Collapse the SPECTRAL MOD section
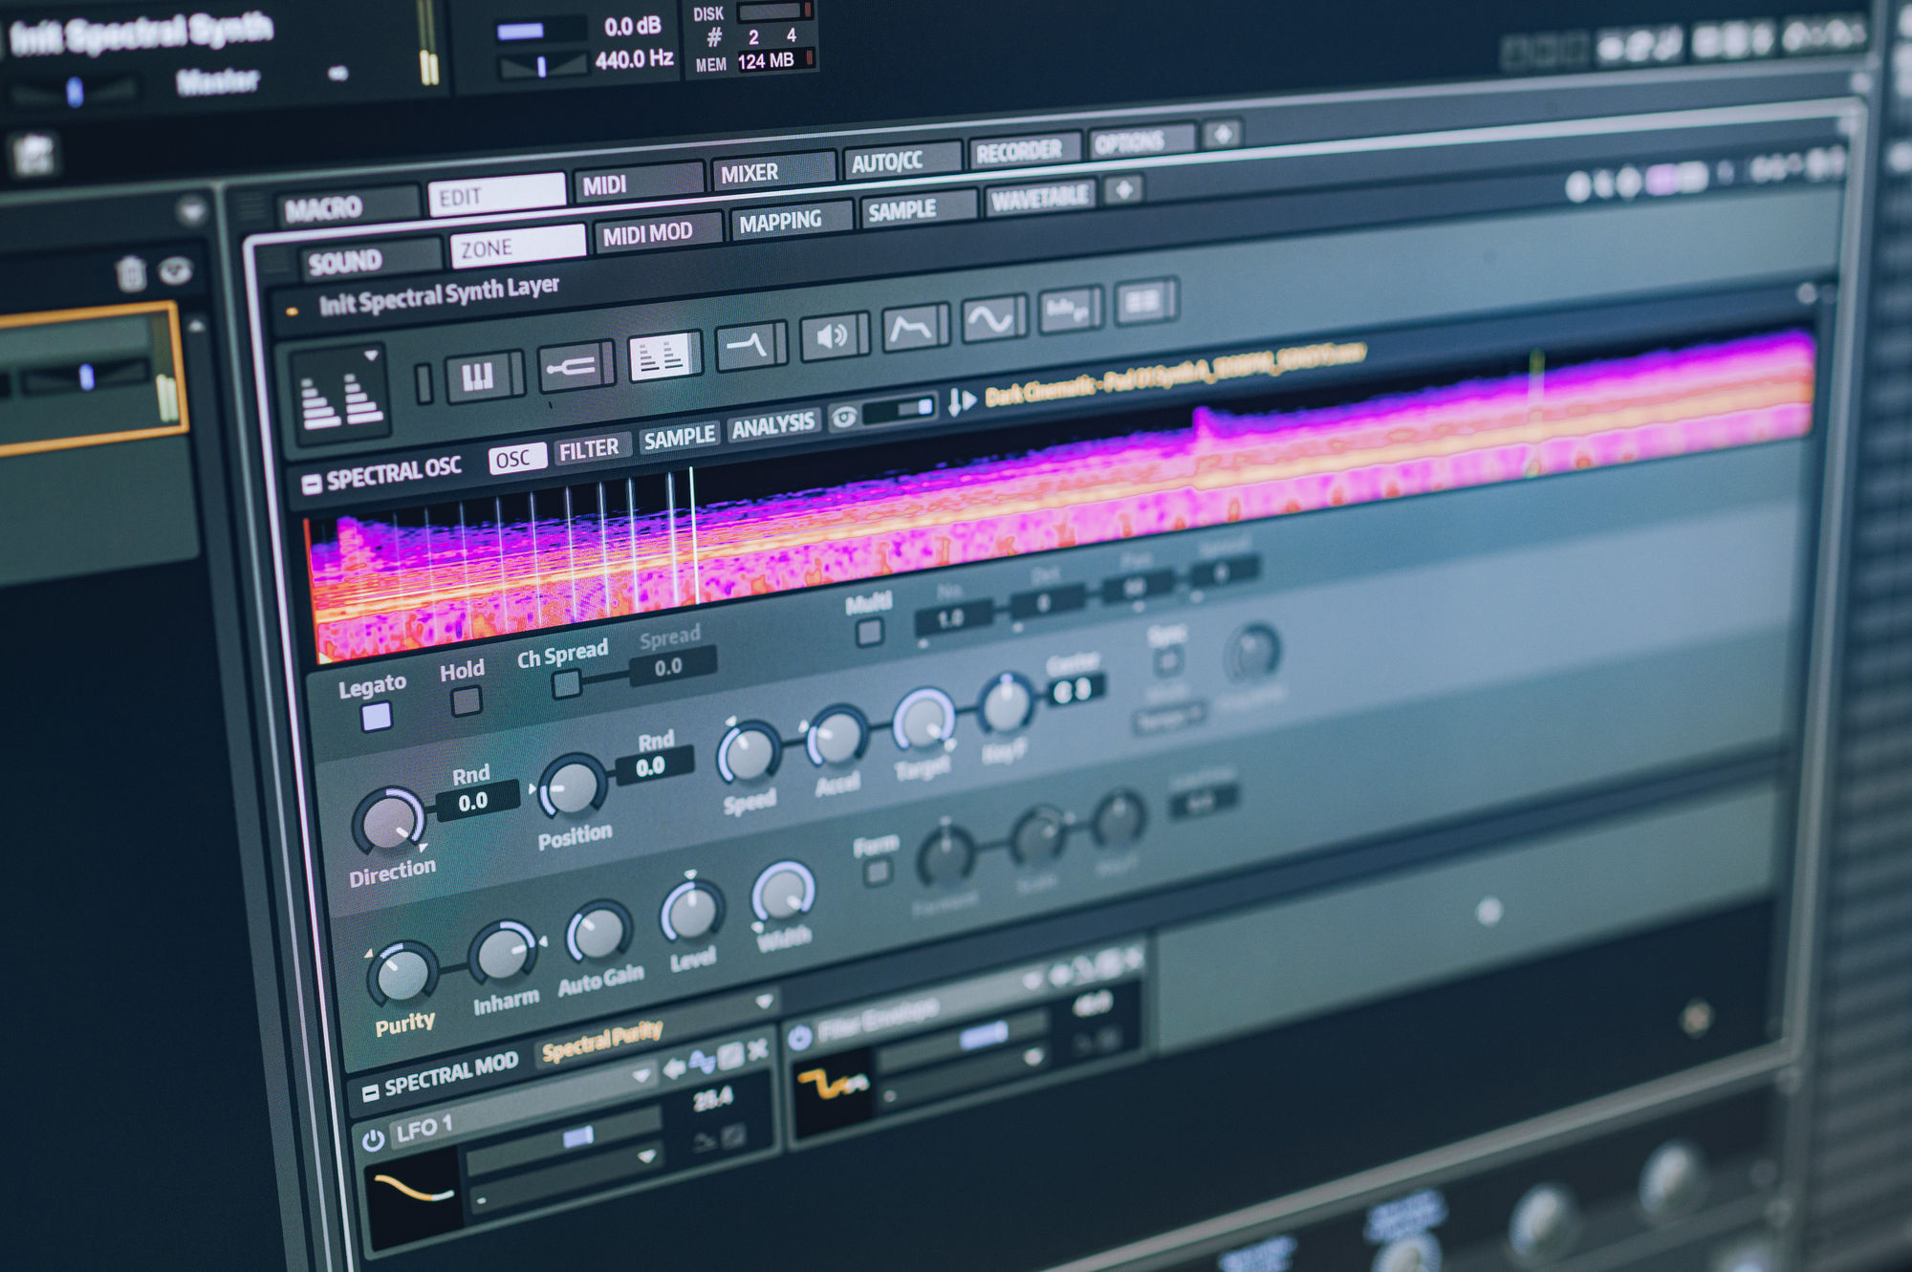1912x1272 pixels. [370, 1089]
